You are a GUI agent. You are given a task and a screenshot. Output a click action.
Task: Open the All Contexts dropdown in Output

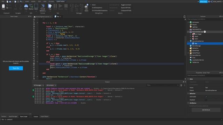click(x=51, y=85)
